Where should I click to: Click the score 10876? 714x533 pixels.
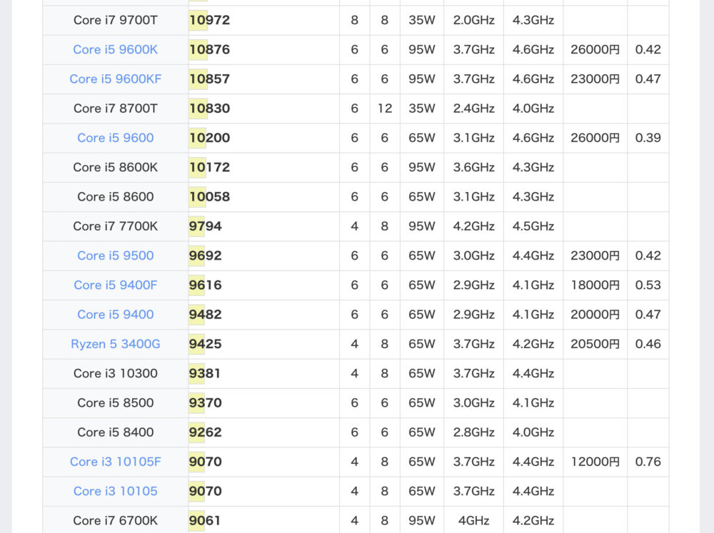(x=209, y=50)
